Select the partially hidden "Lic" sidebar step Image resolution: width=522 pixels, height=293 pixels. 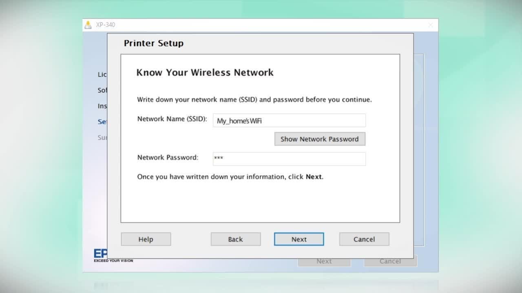click(102, 74)
